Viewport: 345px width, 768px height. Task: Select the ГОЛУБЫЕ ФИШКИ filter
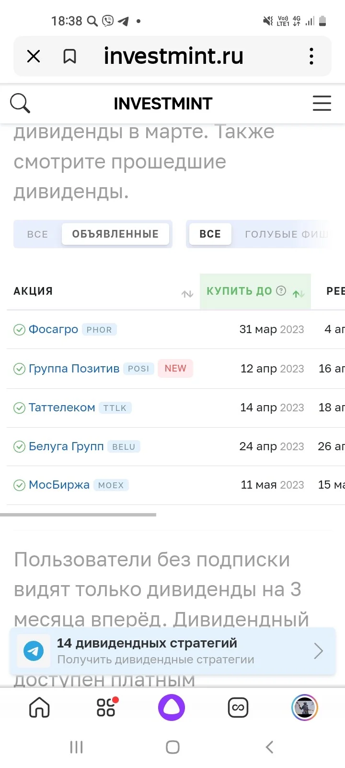click(287, 234)
